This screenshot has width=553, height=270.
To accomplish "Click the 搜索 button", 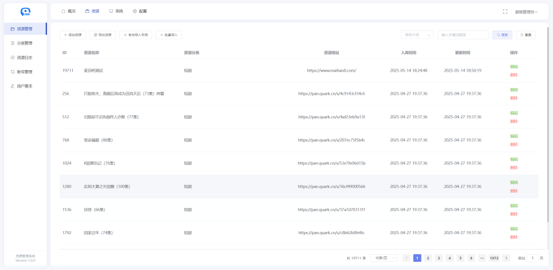I will point(502,35).
